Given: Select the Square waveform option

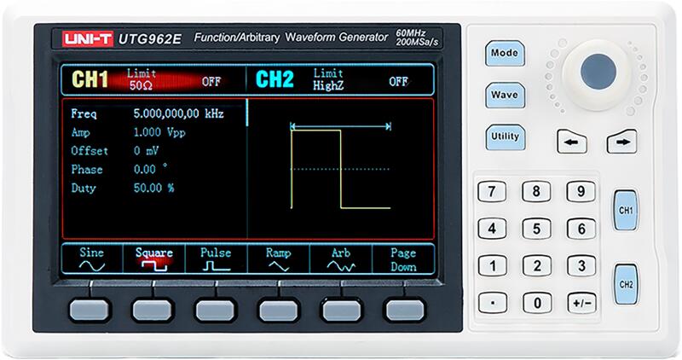Looking at the screenshot, I should tap(154, 259).
